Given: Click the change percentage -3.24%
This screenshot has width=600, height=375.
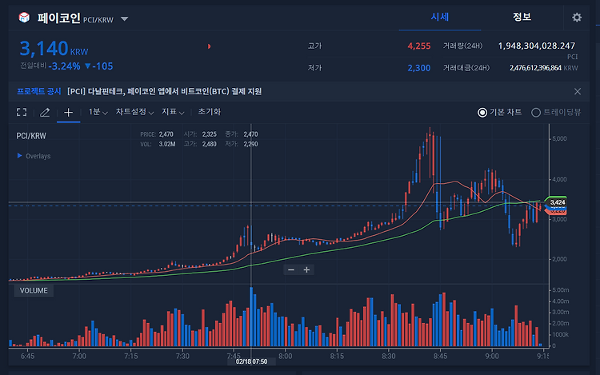Looking at the screenshot, I should click(64, 66).
